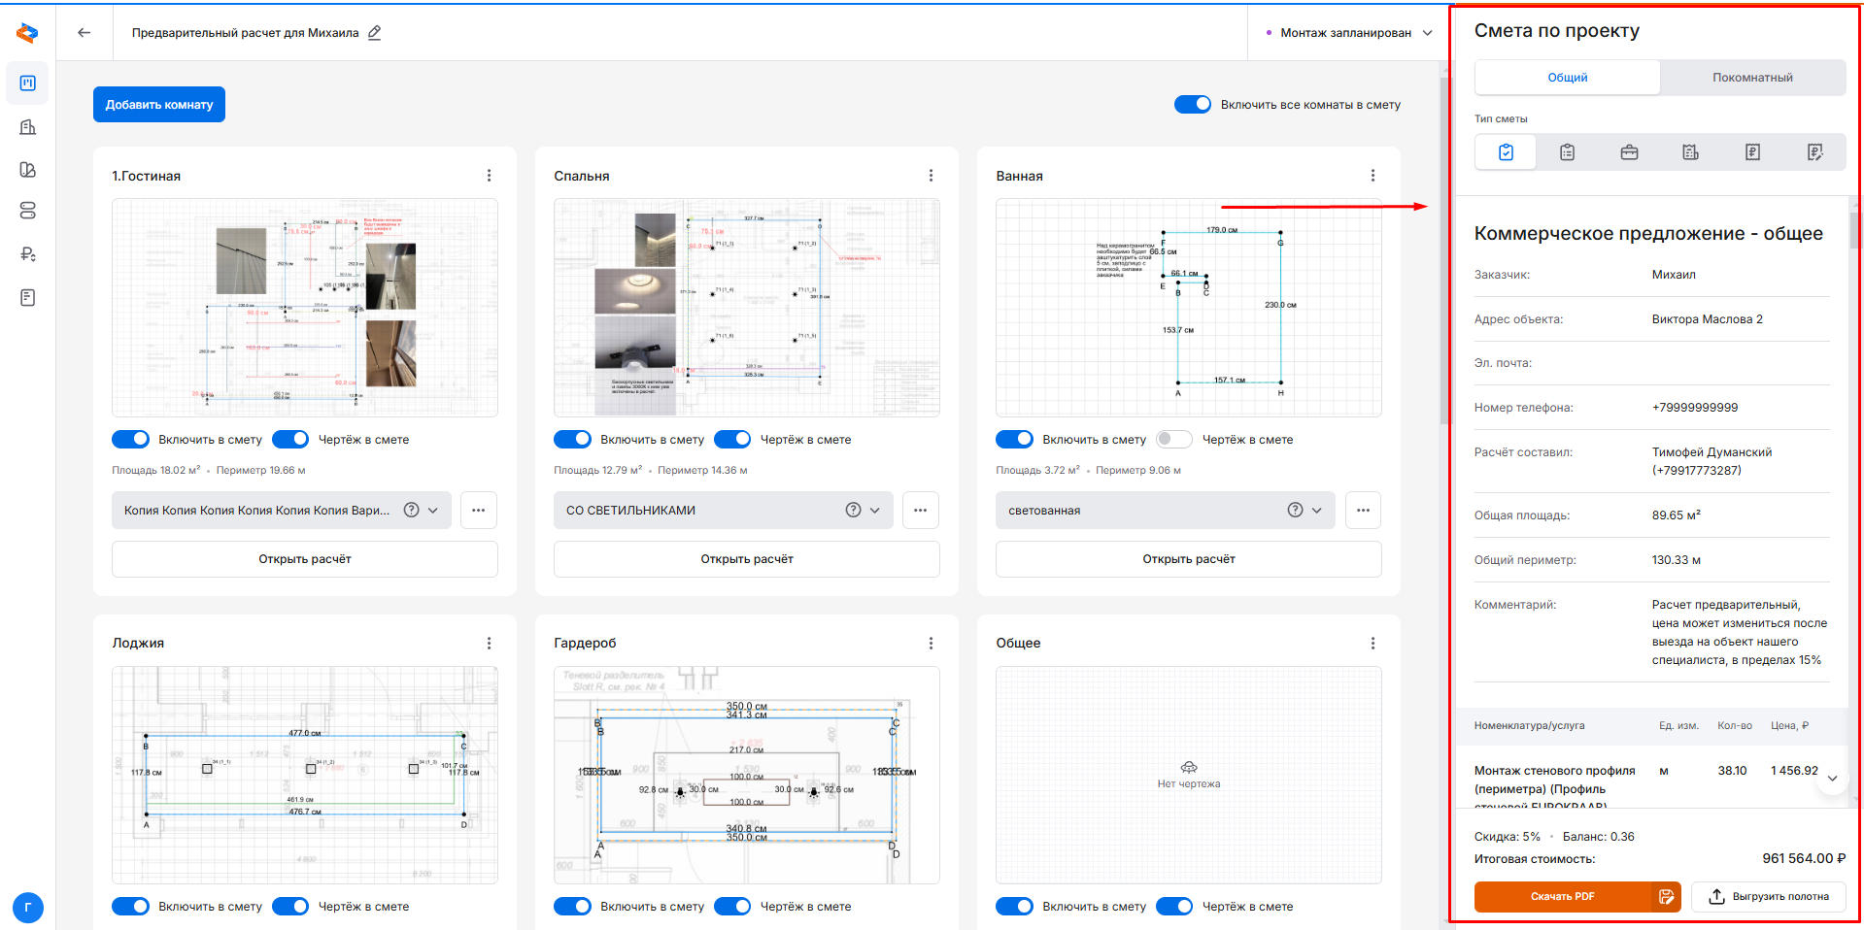The image size is (1864, 930).
Task: Open the buildings section in left sidebar
Action: [27, 127]
